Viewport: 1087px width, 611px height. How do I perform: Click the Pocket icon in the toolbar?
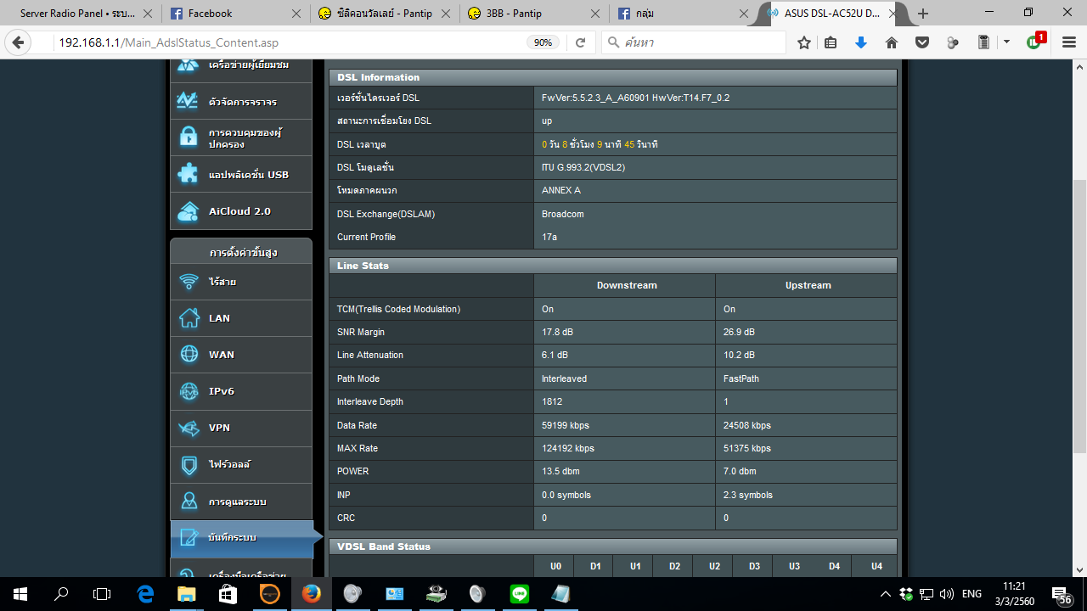921,42
